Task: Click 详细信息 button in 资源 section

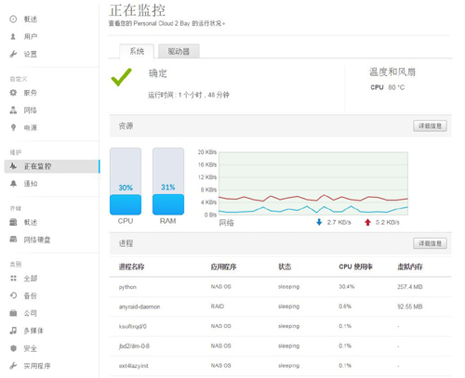Action: click(x=430, y=125)
